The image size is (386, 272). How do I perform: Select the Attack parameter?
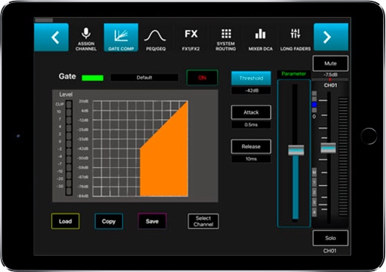(251, 112)
